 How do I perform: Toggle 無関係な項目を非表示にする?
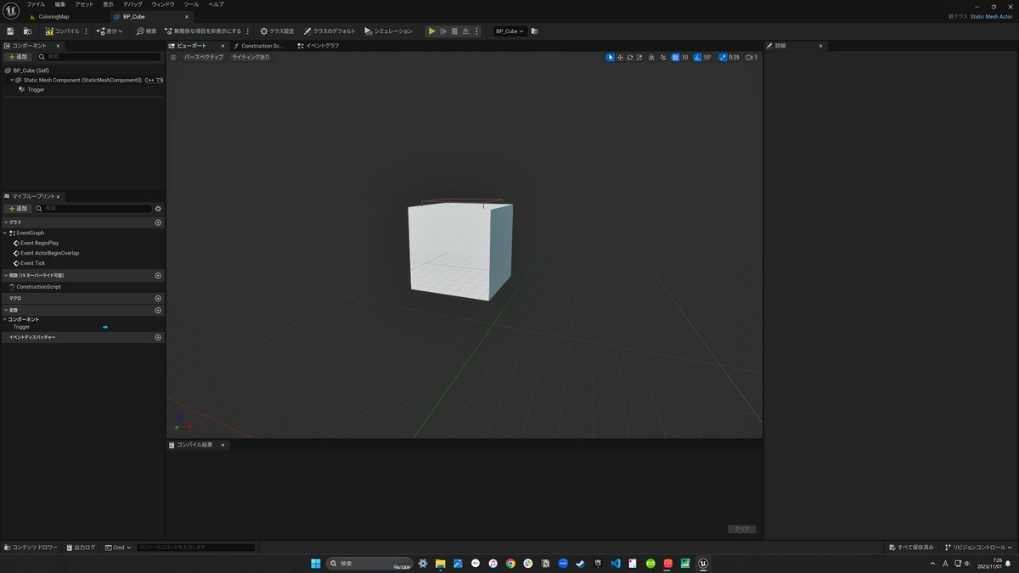tap(202, 31)
